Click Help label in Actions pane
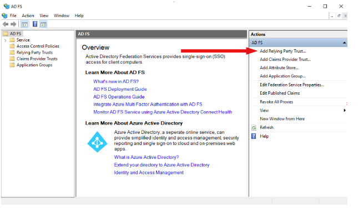Viewport: 358px width, 208px height. coord(264,136)
